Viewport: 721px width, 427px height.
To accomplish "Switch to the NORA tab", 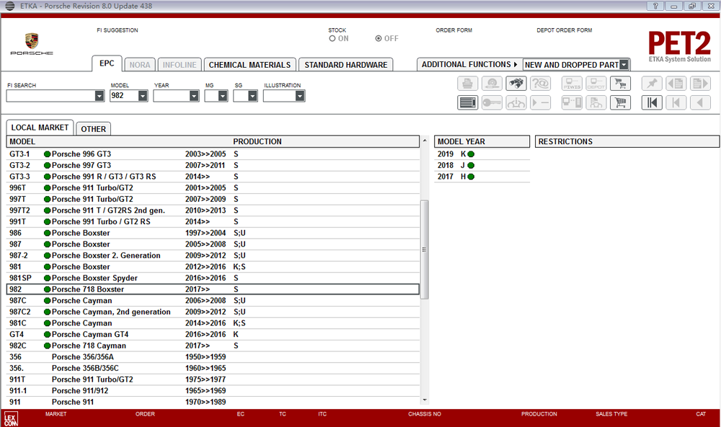I will 140,65.
